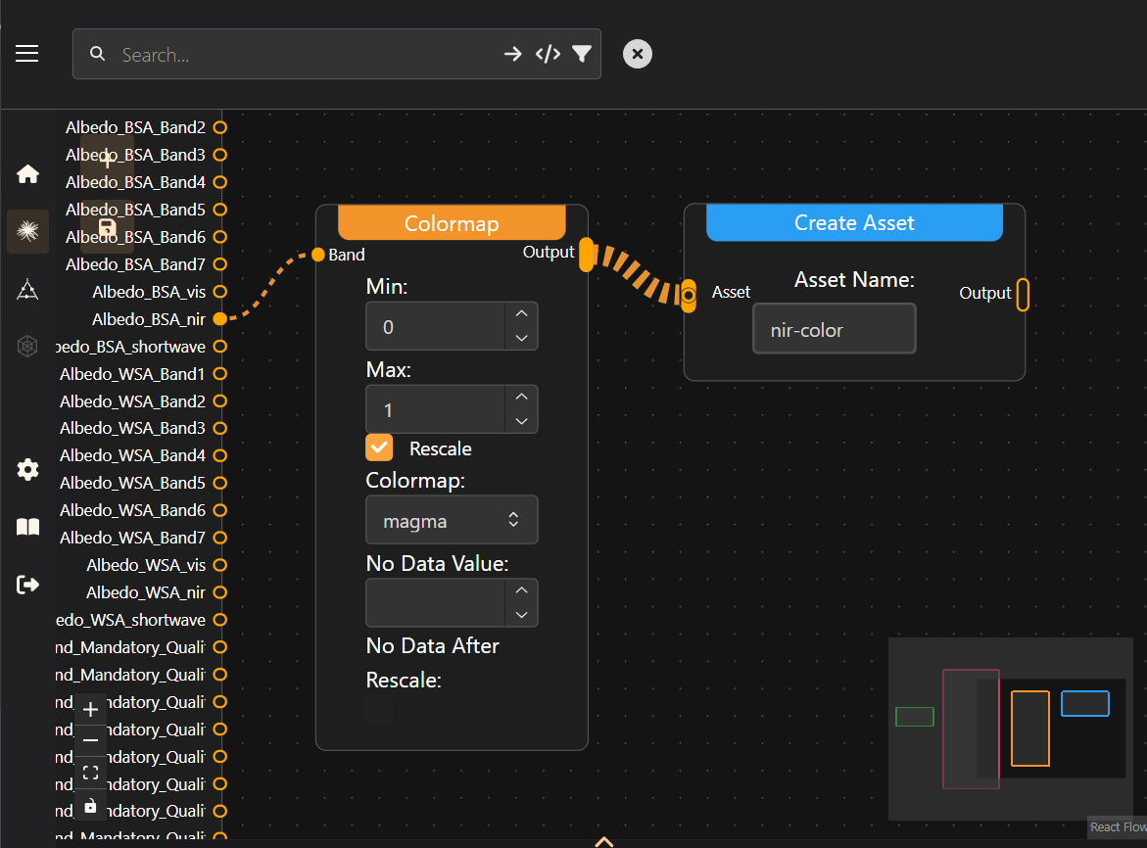The image size is (1147, 848).
Task: Click the arrow icon in search bar
Action: pos(512,54)
